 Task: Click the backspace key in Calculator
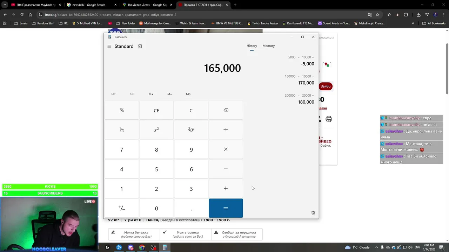(226, 110)
